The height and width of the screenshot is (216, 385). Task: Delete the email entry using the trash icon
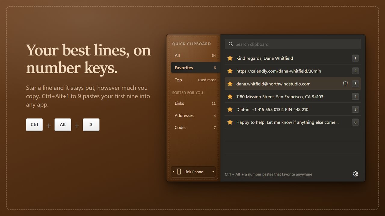[345, 84]
